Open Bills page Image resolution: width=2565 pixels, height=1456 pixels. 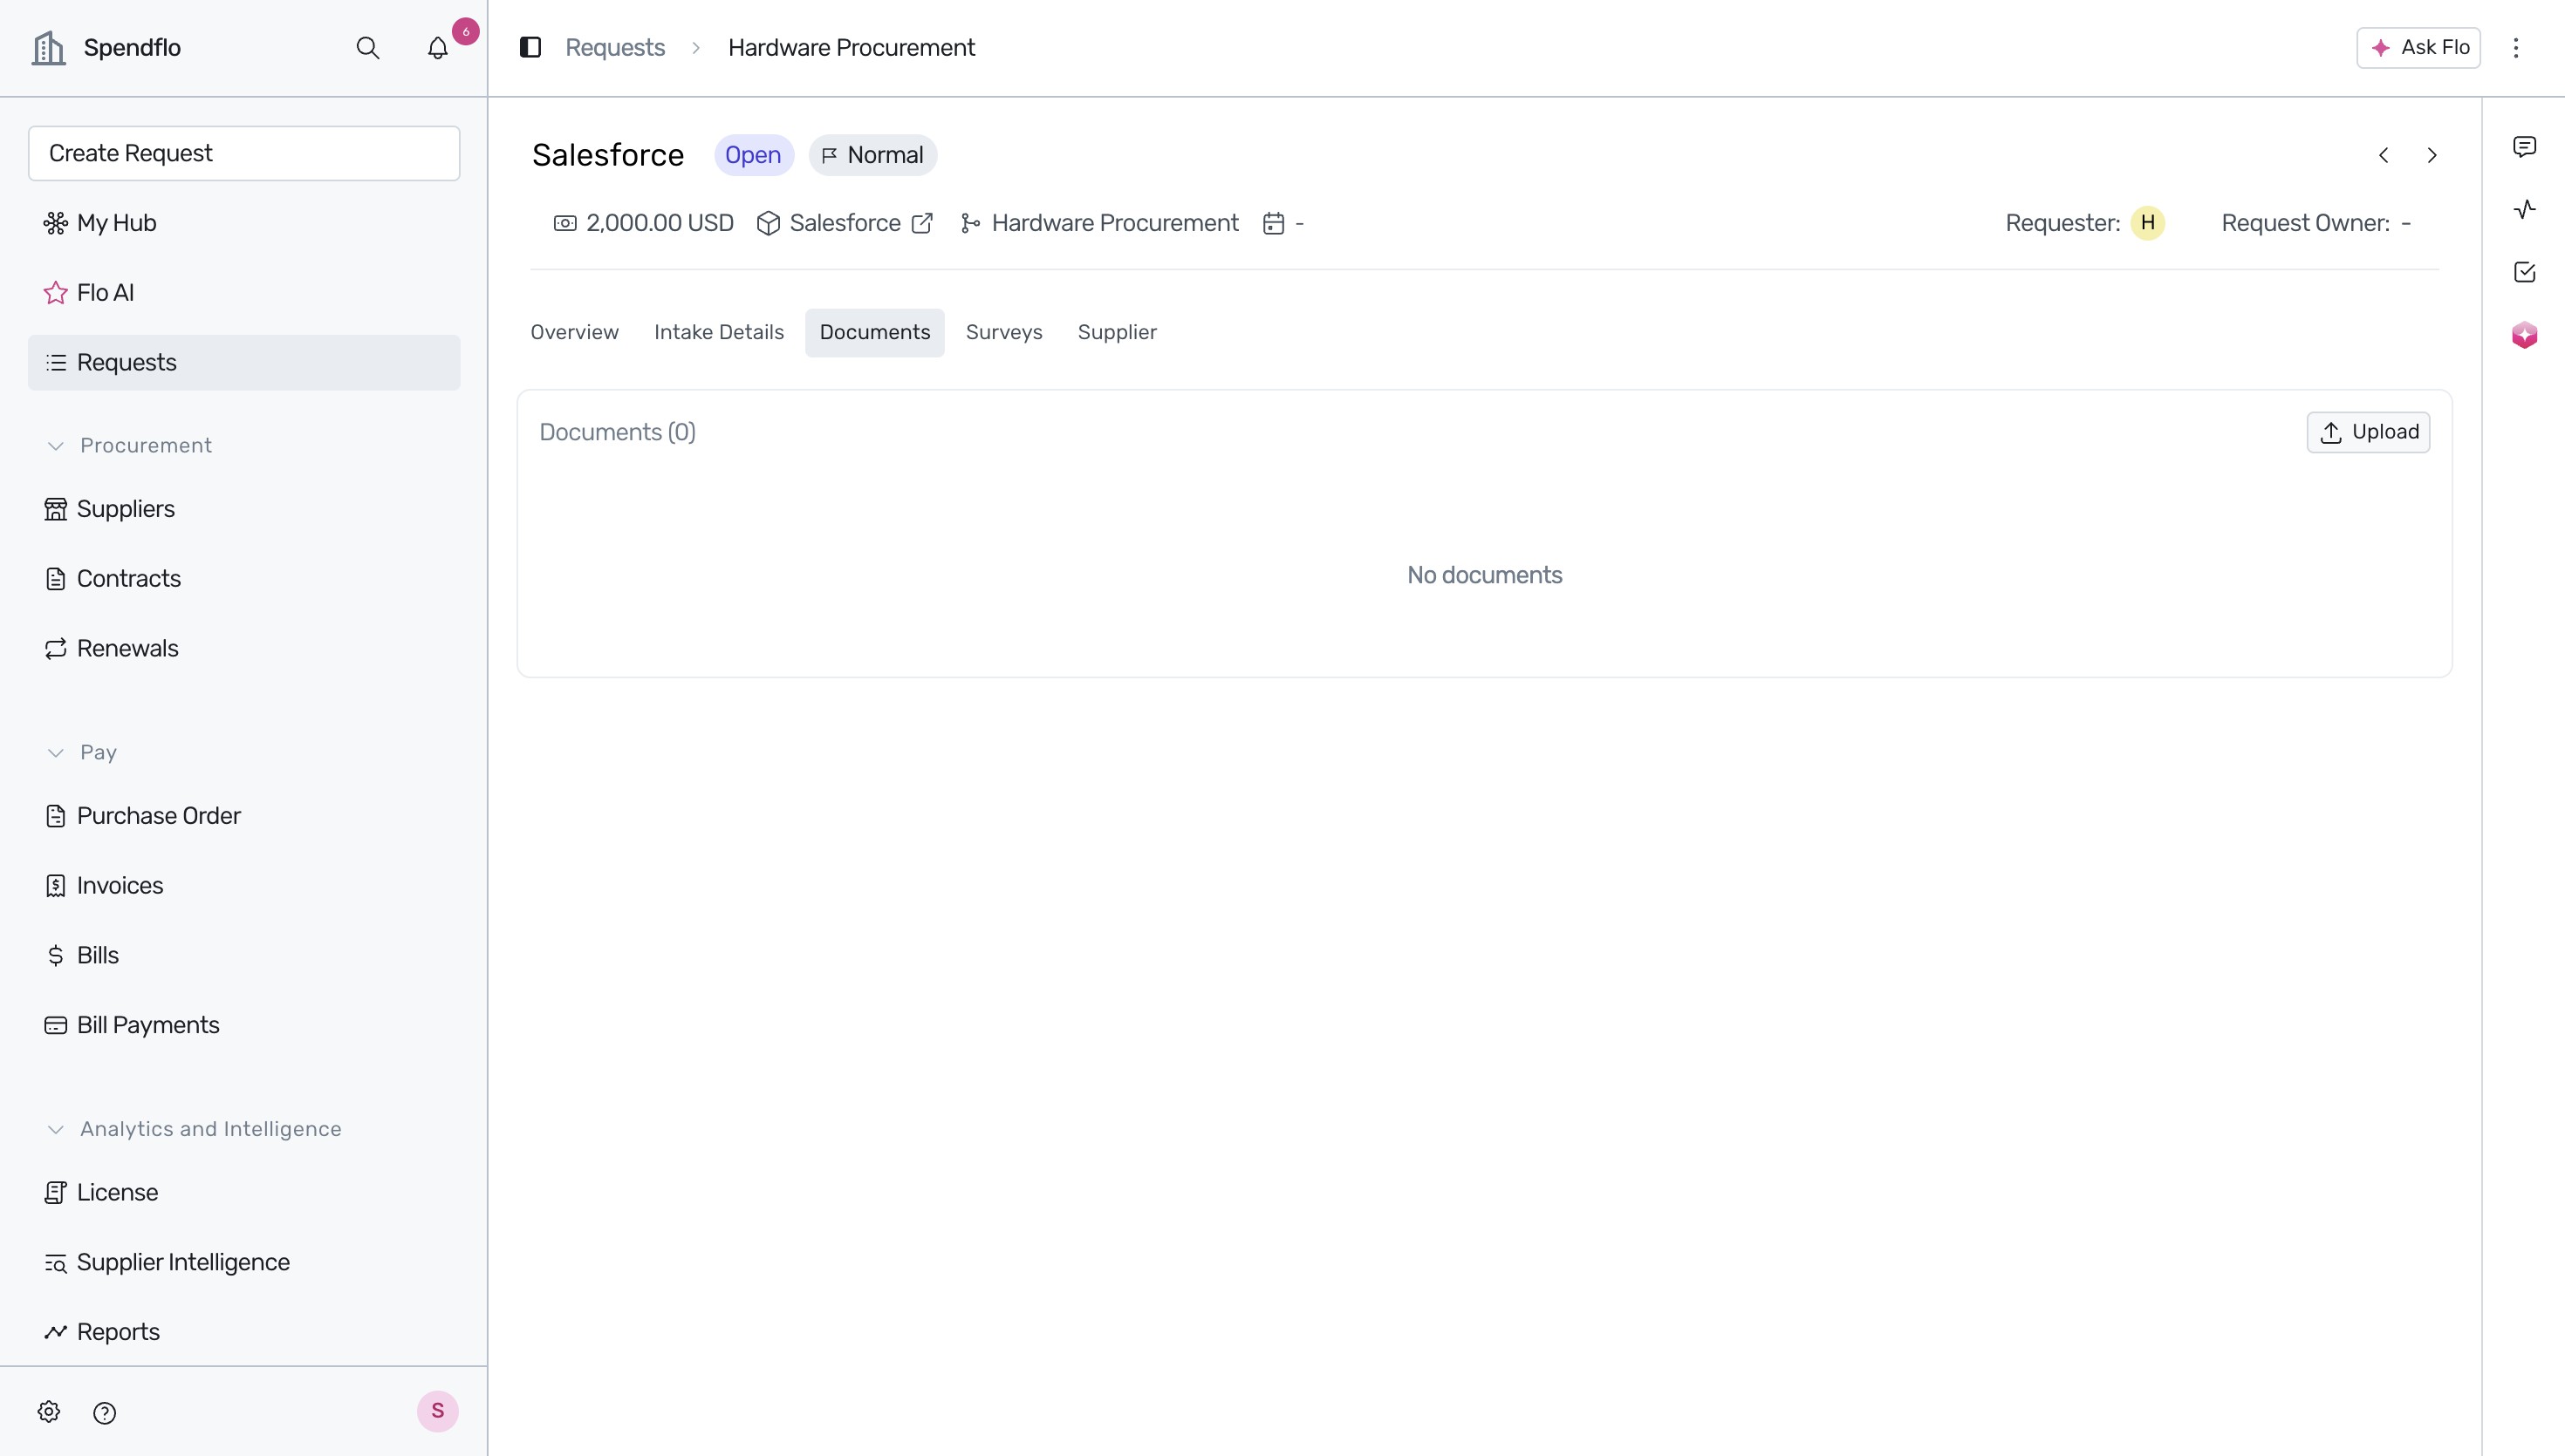pos(244,955)
